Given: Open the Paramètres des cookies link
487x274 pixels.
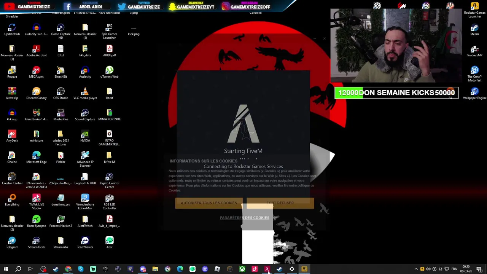Looking at the screenshot, I should (244, 218).
